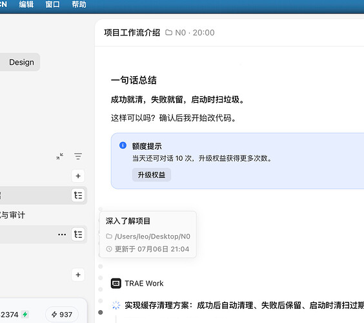Screen dimensions: 364x323
Task: Open the three-dot more options menu
Action: coord(62,234)
